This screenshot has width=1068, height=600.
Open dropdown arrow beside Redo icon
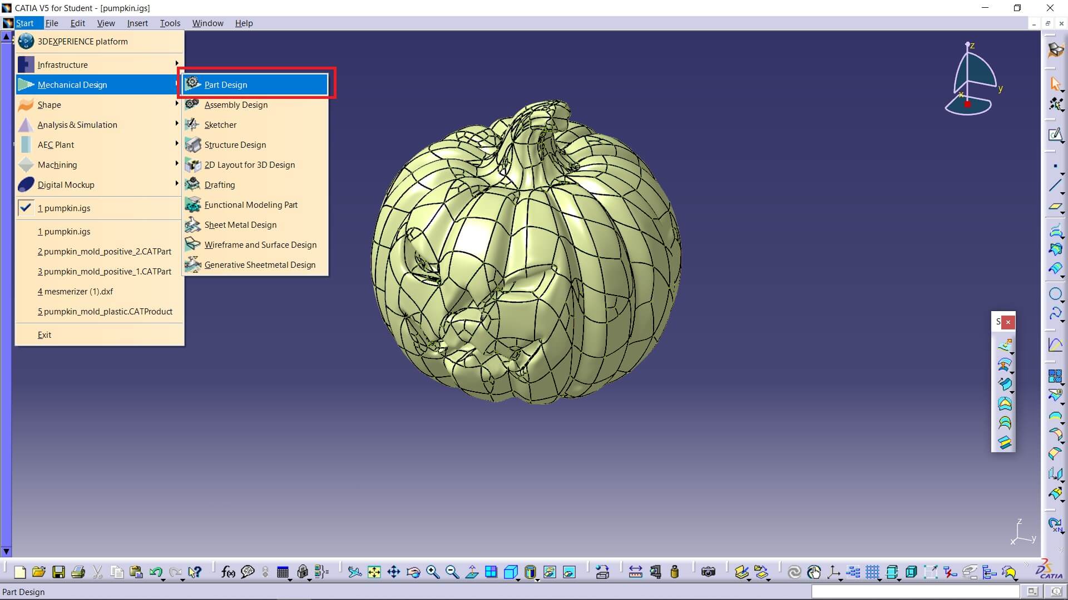click(182, 579)
